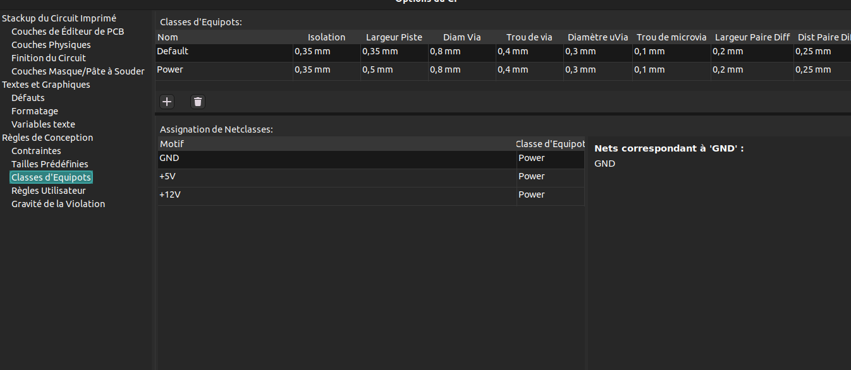
Task: Click the Nom column header
Action: 224,37
